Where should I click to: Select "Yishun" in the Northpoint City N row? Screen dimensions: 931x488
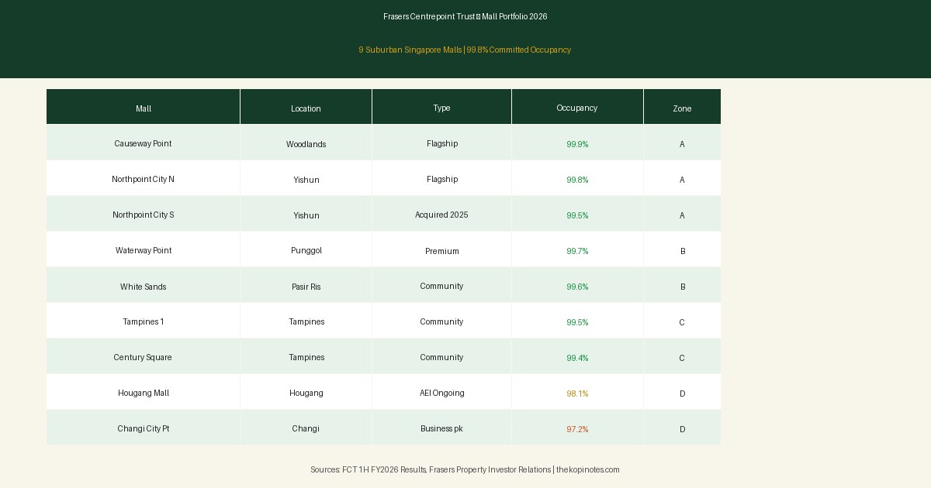coord(306,180)
